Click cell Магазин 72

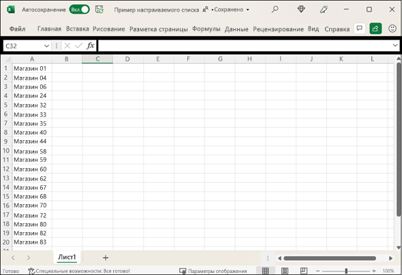pyautogui.click(x=32, y=215)
